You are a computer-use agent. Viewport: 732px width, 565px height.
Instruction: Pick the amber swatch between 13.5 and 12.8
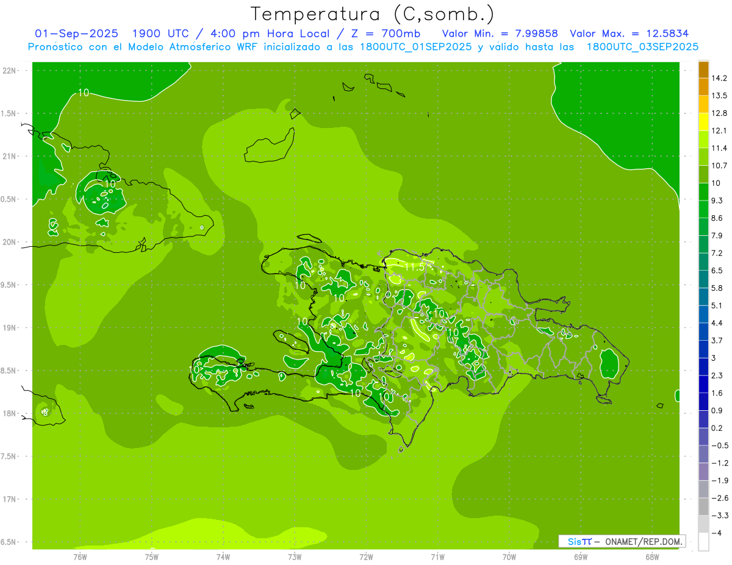coord(703,104)
